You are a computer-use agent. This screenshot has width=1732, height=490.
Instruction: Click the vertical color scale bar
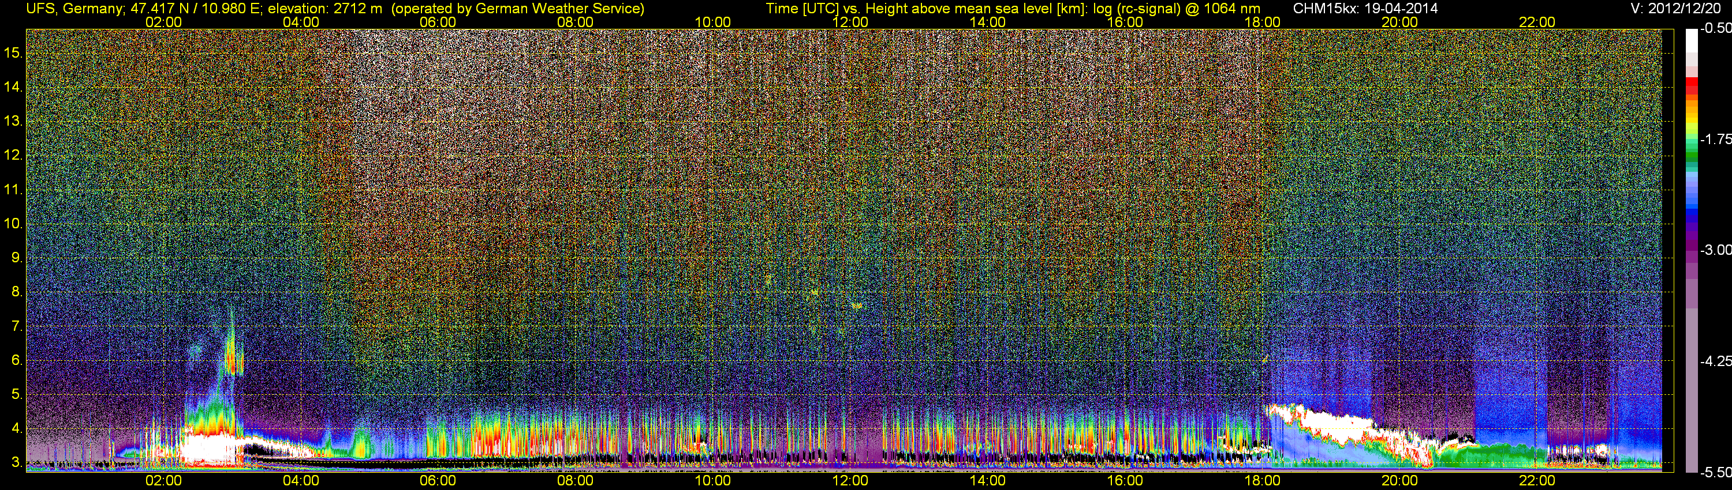tap(1691, 250)
